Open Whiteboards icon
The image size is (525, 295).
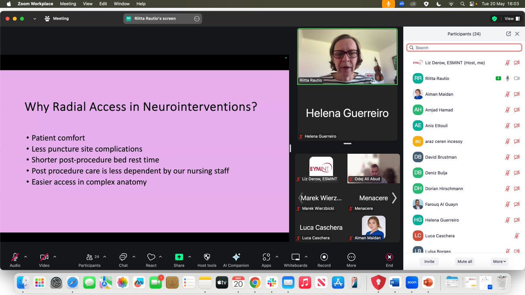pos(296,257)
